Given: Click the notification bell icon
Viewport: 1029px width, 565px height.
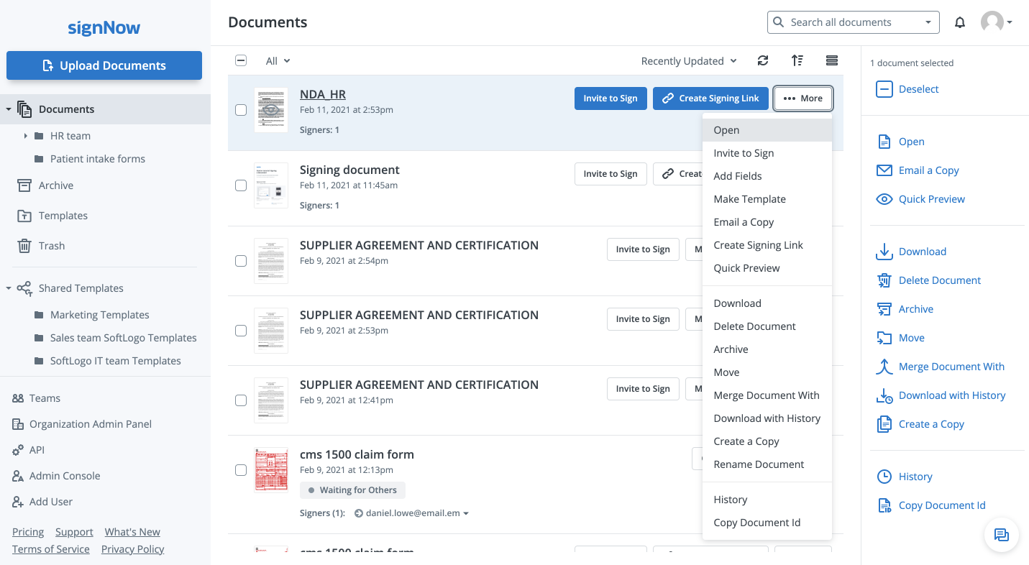Looking at the screenshot, I should coord(960,22).
